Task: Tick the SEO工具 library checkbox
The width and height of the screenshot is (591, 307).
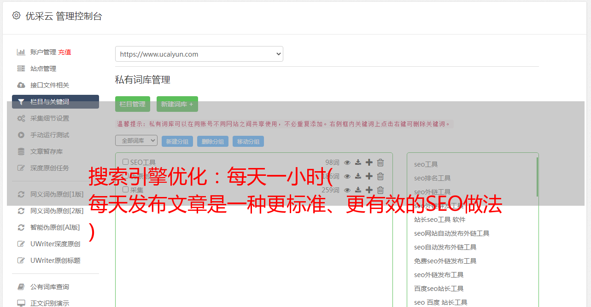Action: [125, 162]
